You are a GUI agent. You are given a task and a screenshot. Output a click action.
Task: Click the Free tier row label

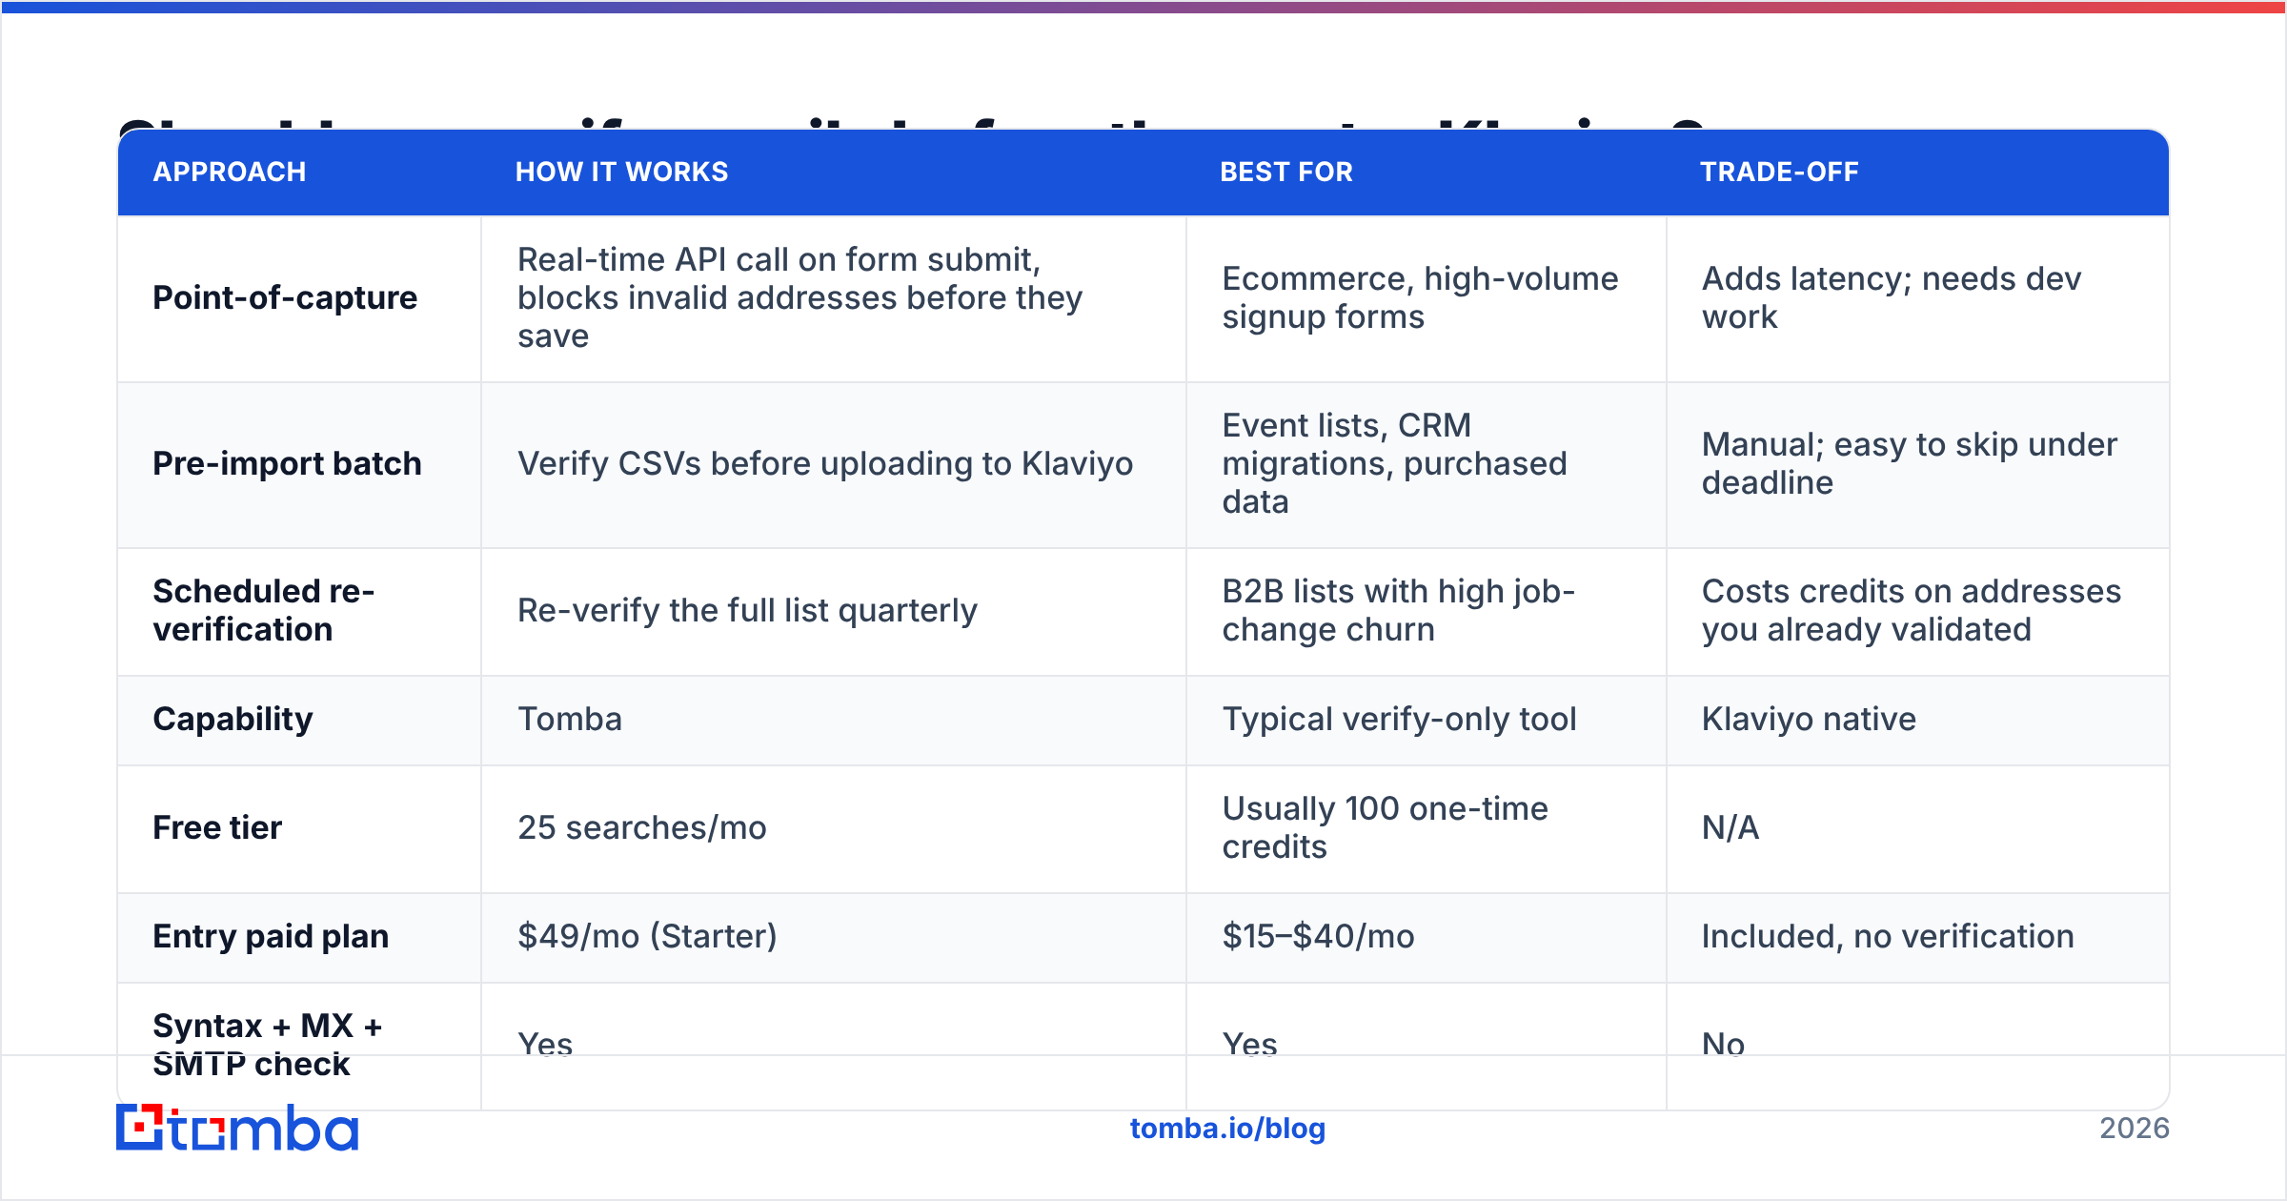pos(217,827)
